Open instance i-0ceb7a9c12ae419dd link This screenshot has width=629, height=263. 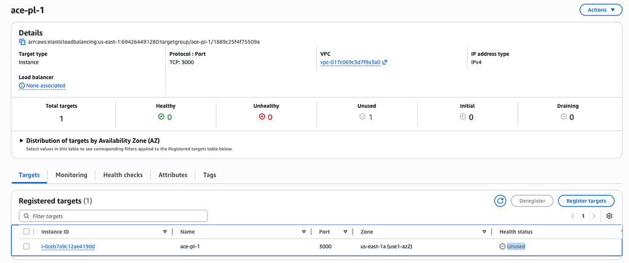tap(68, 246)
